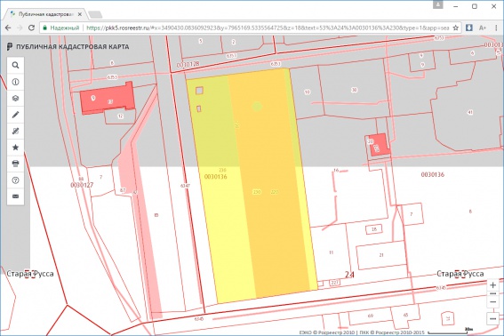This screenshot has height=336, width=504.
Task: Click parcel label 220 on the orange plot
Action: [274, 192]
